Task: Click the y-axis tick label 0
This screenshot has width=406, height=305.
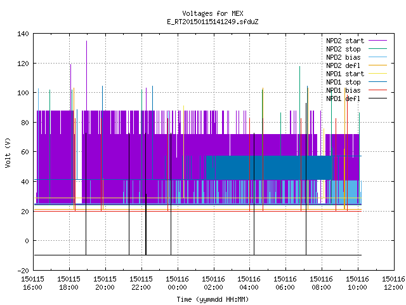Action: click(x=27, y=241)
